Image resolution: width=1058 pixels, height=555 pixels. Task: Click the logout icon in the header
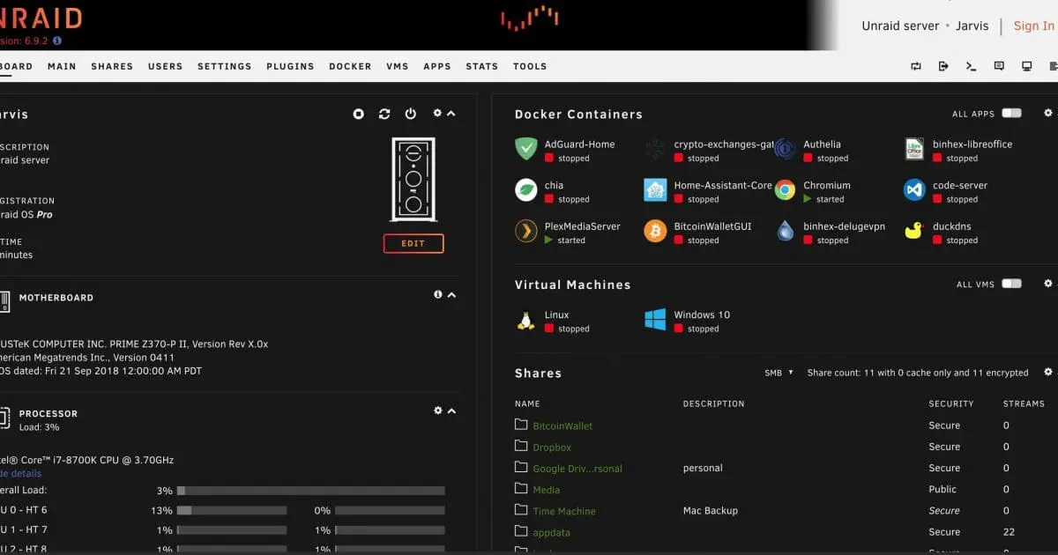(x=943, y=66)
